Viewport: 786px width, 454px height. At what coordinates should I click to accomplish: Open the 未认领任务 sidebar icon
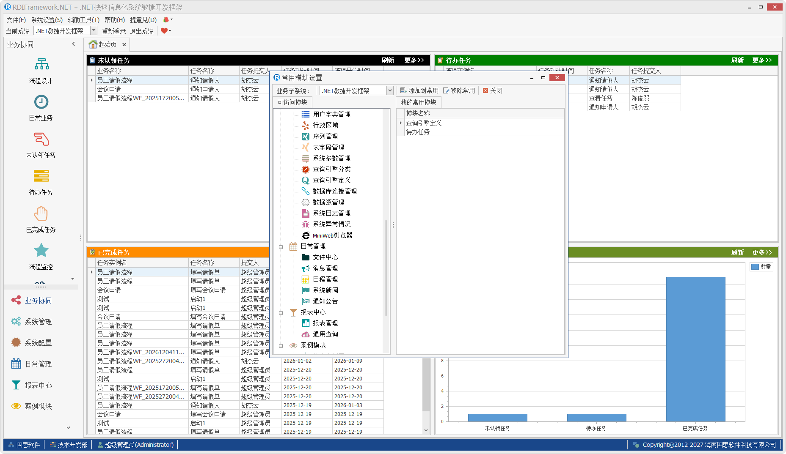pyautogui.click(x=41, y=139)
